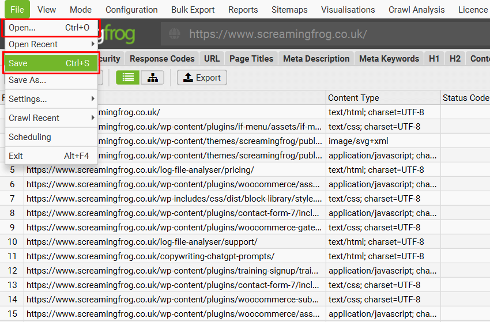Image resolution: width=490 pixels, height=322 pixels.
Task: Click the globe icon in URL bar
Action: click(x=174, y=34)
